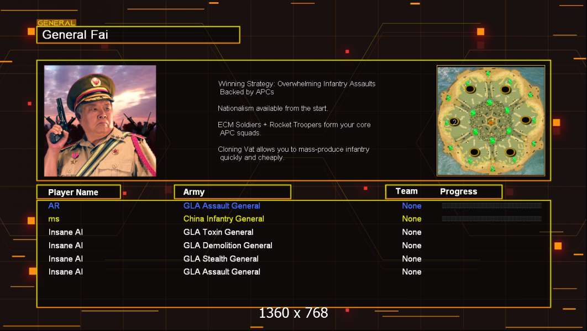Click the Progress column header
The image size is (587, 331).
click(x=459, y=191)
